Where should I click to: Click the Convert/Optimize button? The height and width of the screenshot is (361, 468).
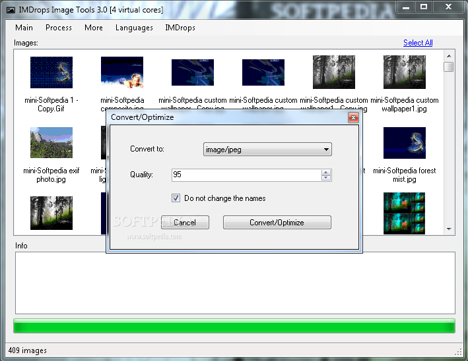click(277, 223)
